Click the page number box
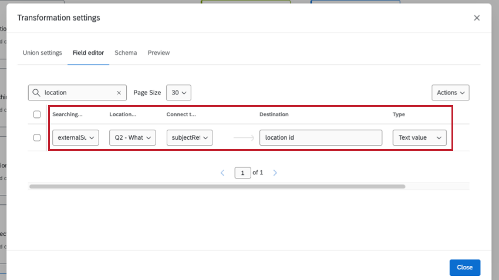The image size is (499, 280). 242,173
